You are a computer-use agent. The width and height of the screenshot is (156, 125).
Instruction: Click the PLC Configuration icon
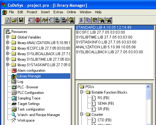(x=14, y=93)
